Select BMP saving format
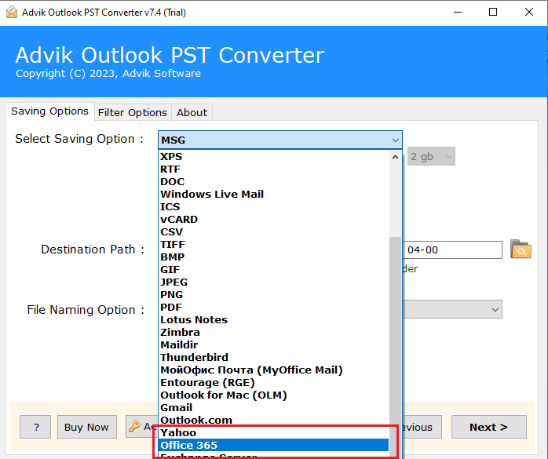The width and height of the screenshot is (548, 459). (x=274, y=257)
